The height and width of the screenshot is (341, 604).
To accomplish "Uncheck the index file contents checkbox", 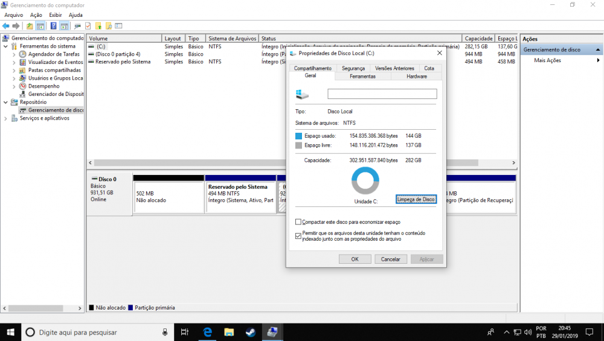I will (x=298, y=235).
